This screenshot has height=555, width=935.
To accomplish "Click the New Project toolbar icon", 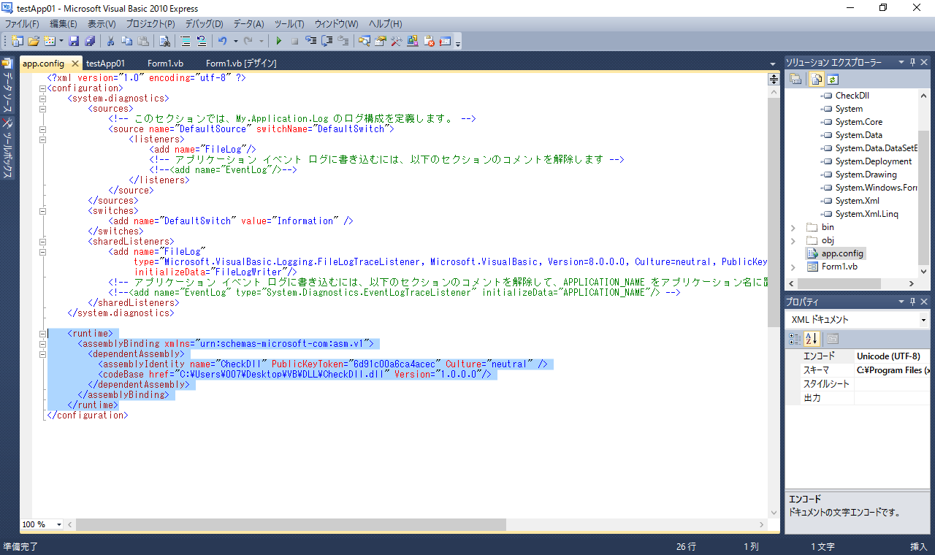I will (x=17, y=41).
